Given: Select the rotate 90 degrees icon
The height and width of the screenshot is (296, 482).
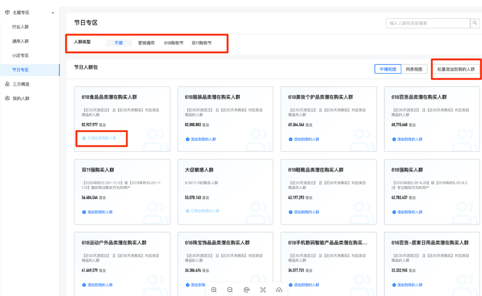Looking at the screenshot, I should 247,290.
